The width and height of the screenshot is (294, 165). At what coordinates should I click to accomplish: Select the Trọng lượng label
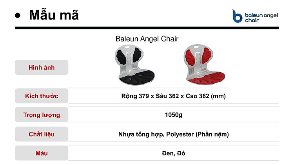pyautogui.click(x=42, y=115)
